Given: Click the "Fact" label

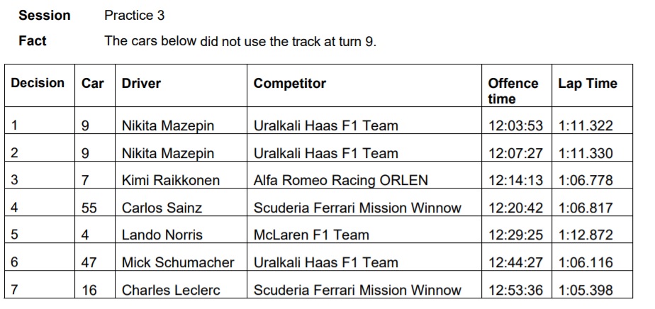Looking at the screenshot, I should click(x=33, y=41).
